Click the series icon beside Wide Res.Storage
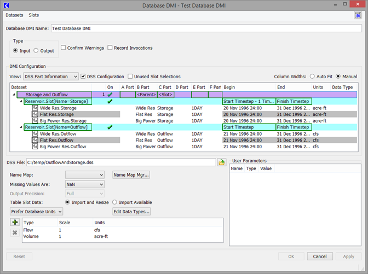368x274 pixels. click(x=35, y=108)
